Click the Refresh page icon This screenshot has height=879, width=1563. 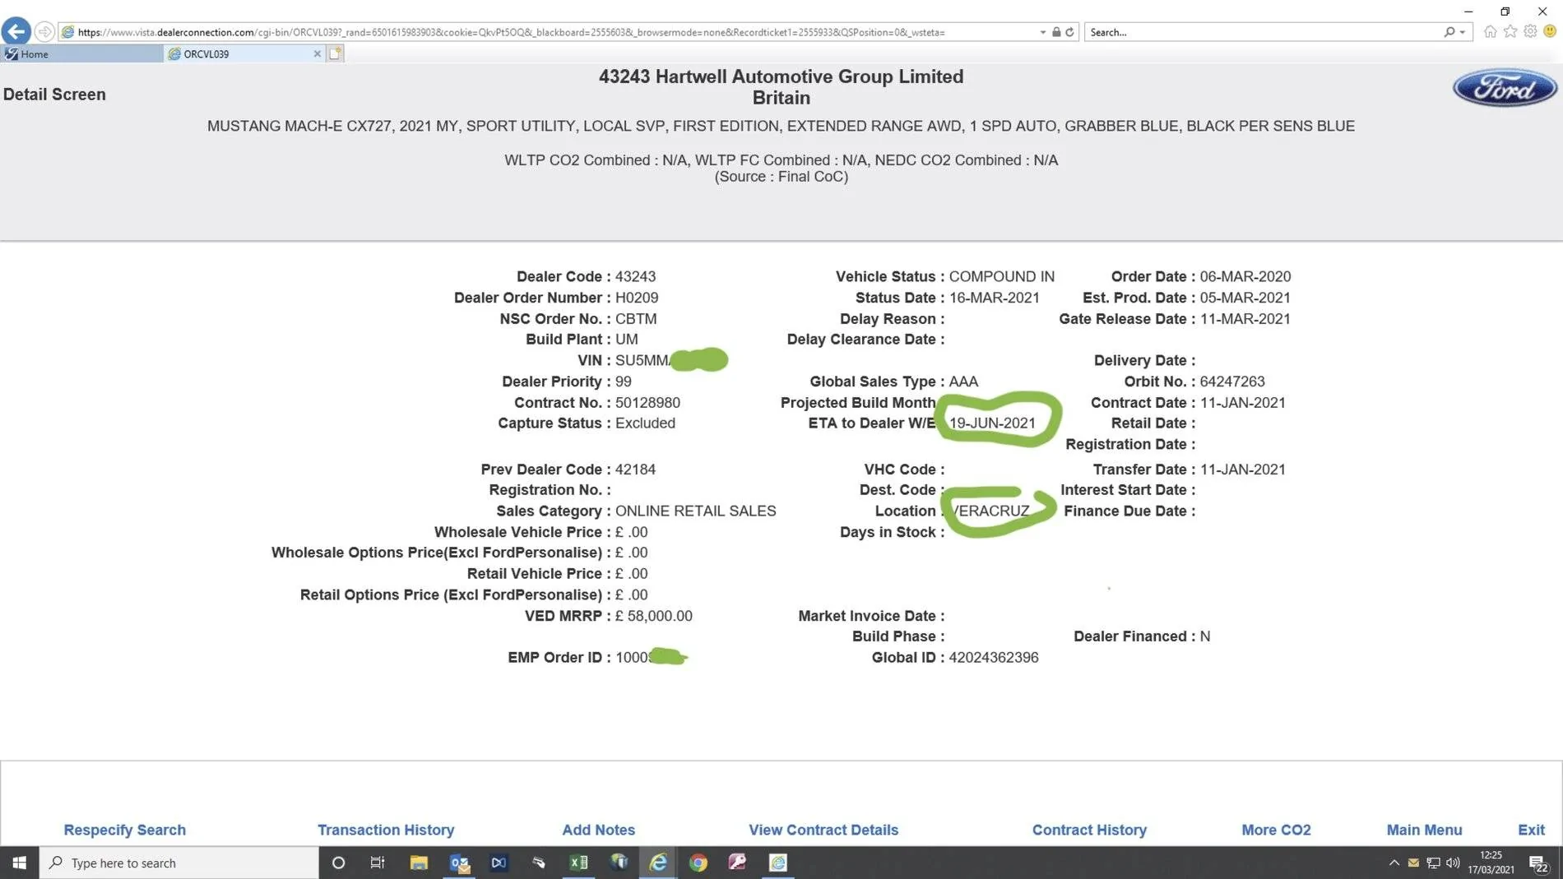click(1069, 32)
